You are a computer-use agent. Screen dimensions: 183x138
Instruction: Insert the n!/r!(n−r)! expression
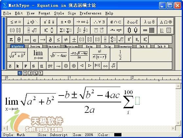(x=100, y=55)
